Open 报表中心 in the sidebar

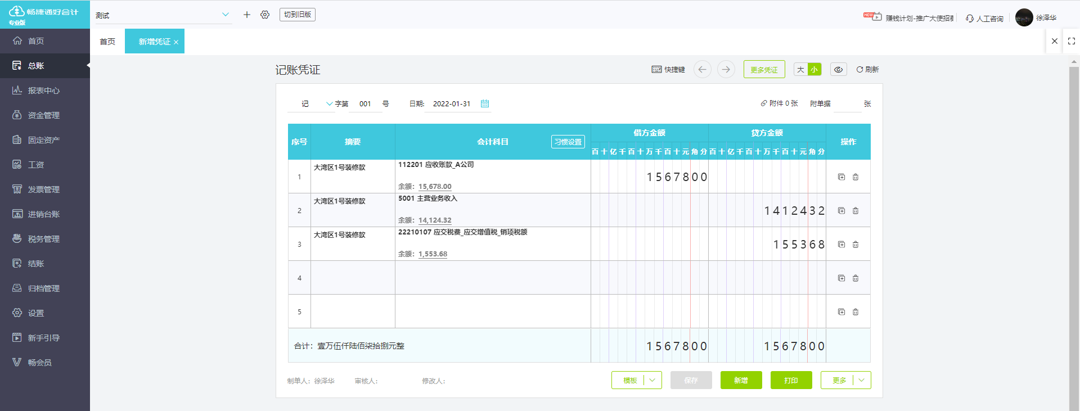(x=44, y=91)
